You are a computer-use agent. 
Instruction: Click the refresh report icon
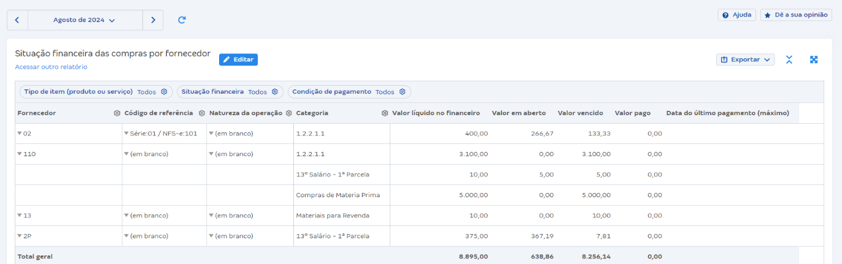[x=182, y=20]
